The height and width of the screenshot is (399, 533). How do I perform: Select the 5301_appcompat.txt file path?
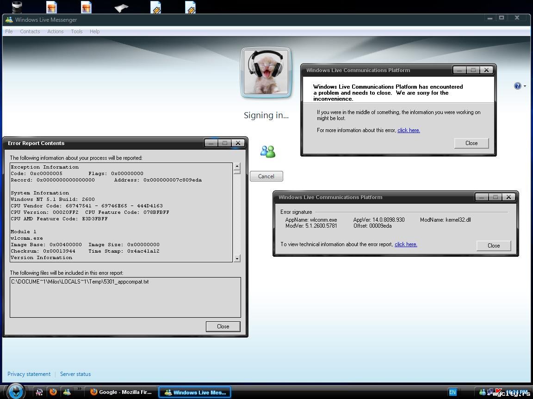(80, 282)
